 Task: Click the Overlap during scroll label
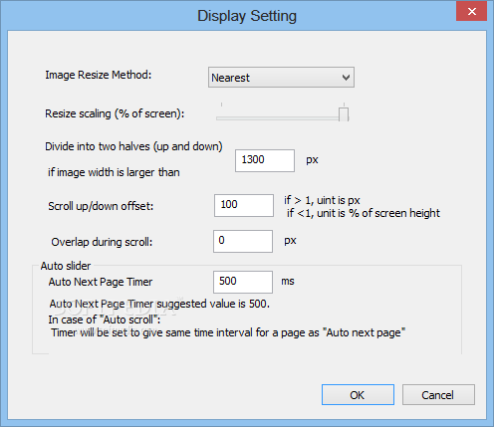102,242
